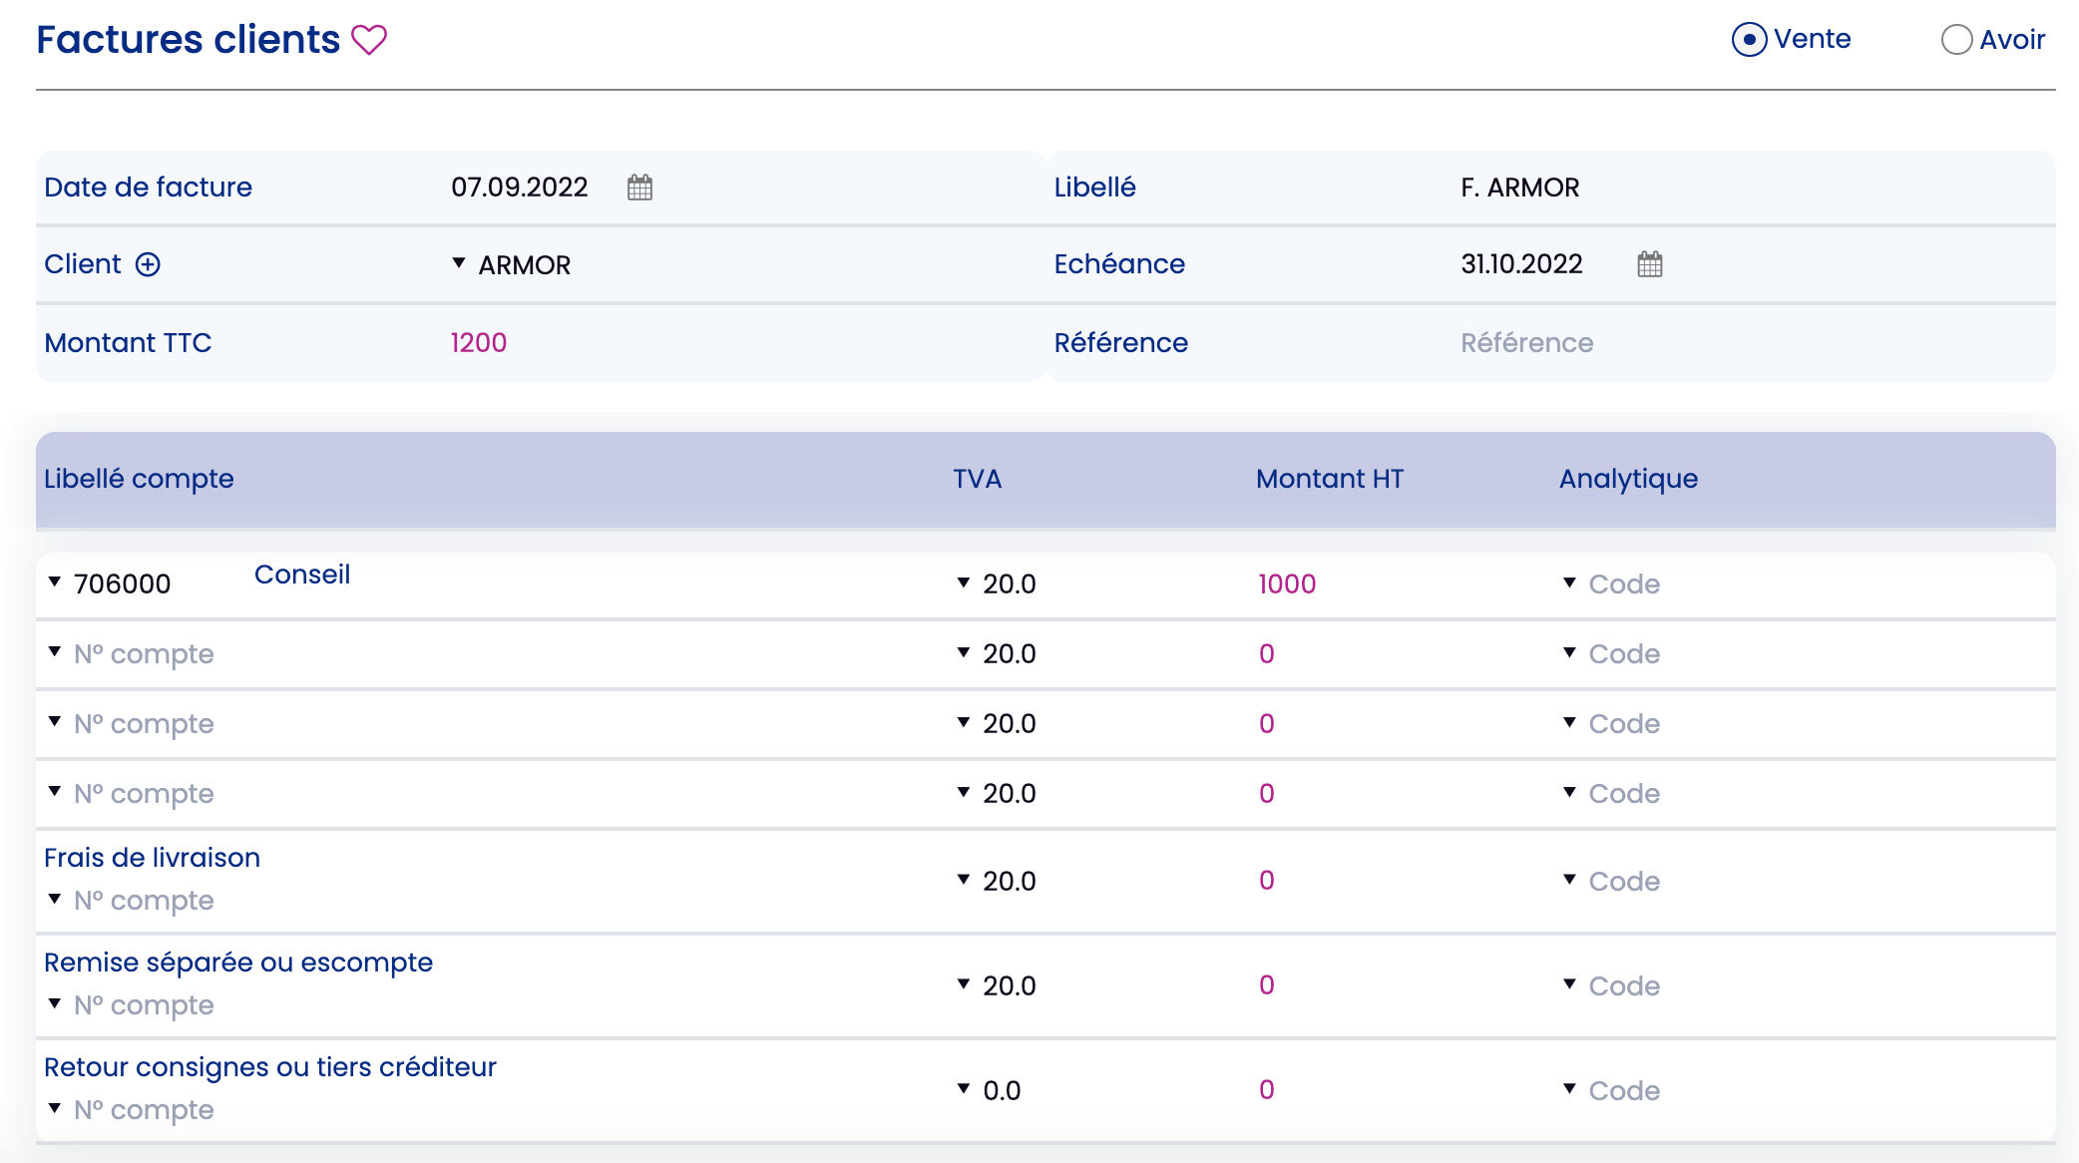This screenshot has width=2079, height=1163.
Task: Click the Montant TTC label
Action: (128, 343)
